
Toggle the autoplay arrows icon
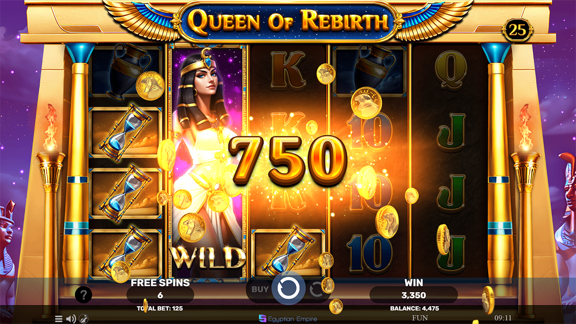coord(315,289)
